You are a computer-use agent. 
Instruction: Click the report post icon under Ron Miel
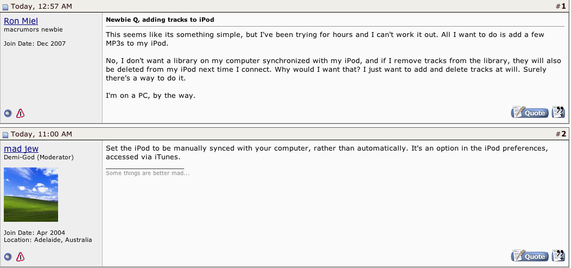21,114
